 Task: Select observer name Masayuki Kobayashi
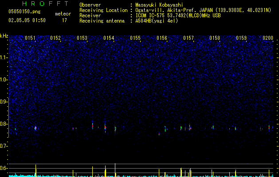159,5
